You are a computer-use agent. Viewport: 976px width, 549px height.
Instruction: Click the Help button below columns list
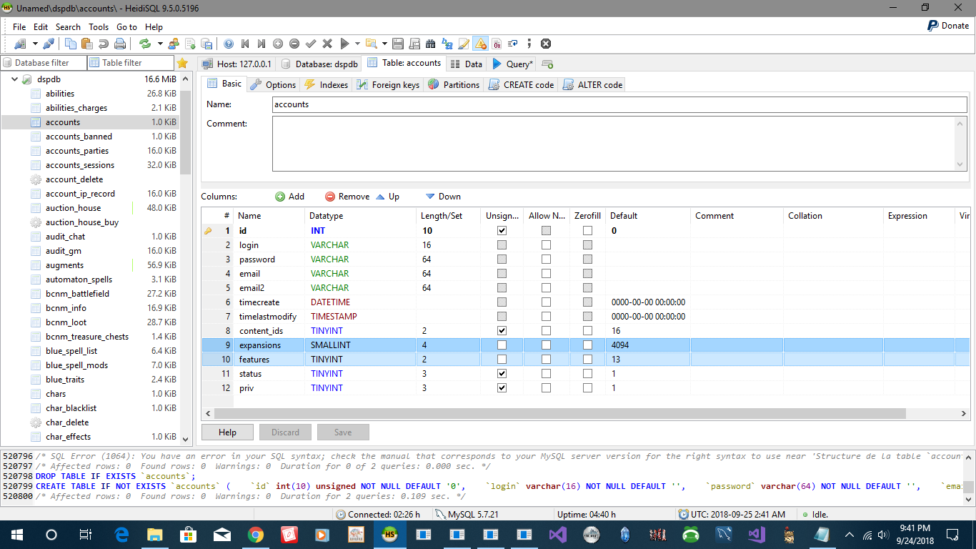227,432
